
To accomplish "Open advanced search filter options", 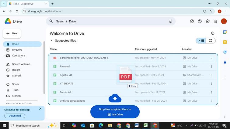I will point(170,21).
